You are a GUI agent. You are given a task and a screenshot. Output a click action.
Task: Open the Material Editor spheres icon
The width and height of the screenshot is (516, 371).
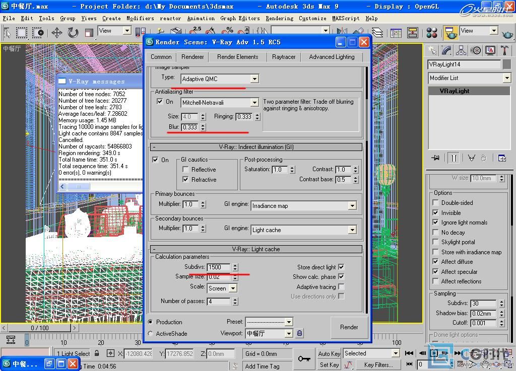click(x=432, y=33)
